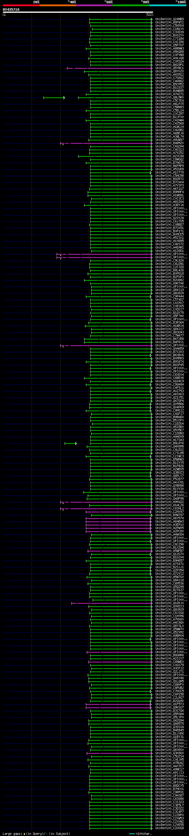
Task: Open hit UniRef100_Q24N89
Action: [x=170, y=19]
